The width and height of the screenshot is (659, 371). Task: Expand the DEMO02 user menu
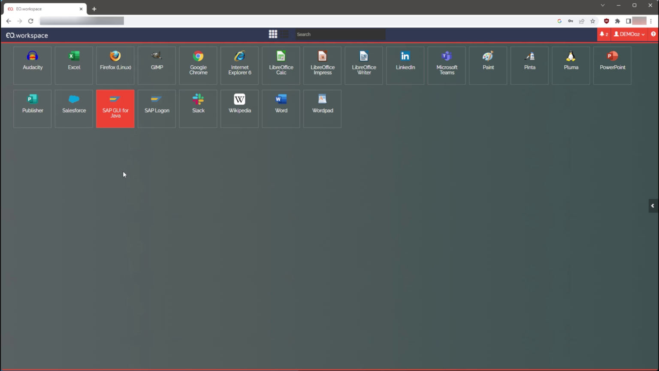click(x=629, y=34)
